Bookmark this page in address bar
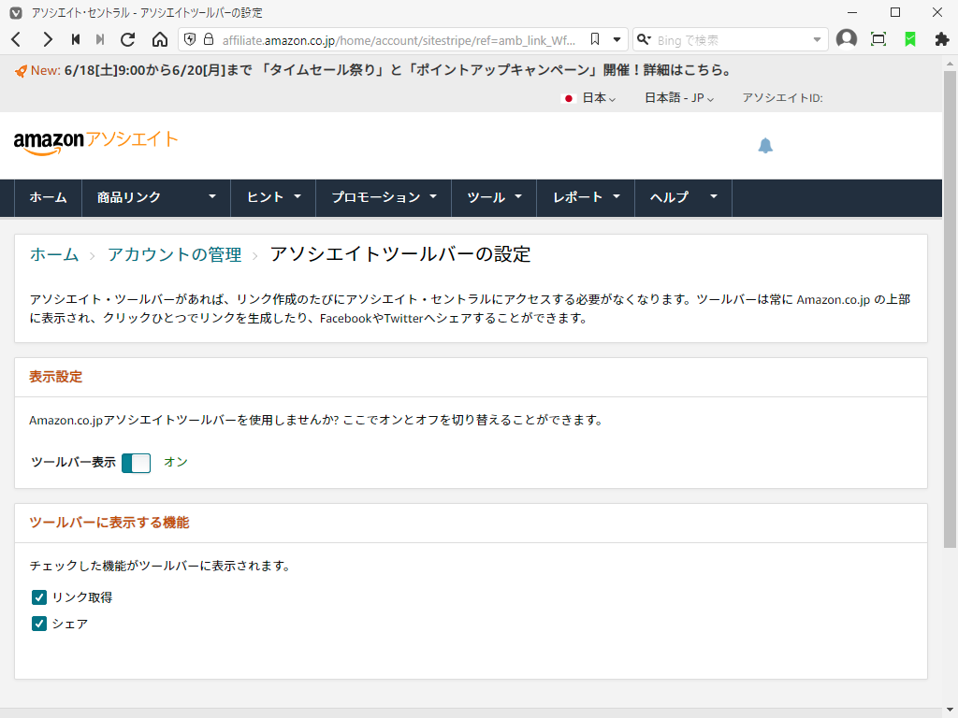The image size is (958, 718). pyautogui.click(x=595, y=39)
